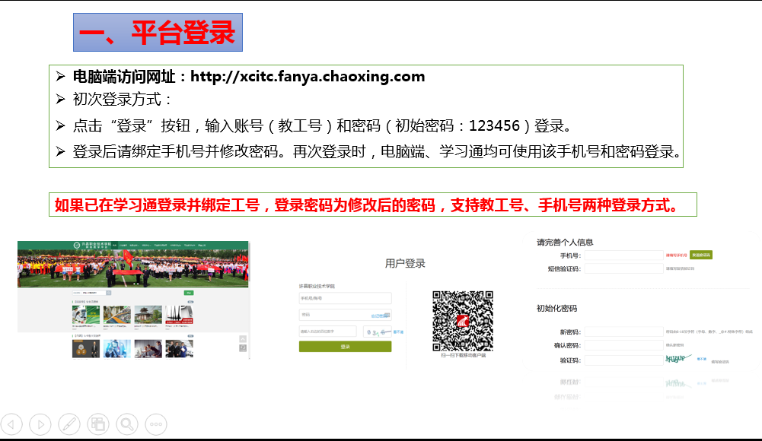The width and height of the screenshot is (762, 441).
Task: Click the green handwritten captcha image
Action: tap(678, 360)
